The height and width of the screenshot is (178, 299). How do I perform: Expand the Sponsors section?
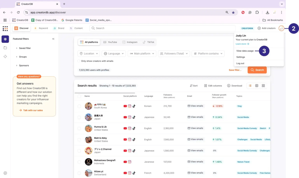(23, 65)
